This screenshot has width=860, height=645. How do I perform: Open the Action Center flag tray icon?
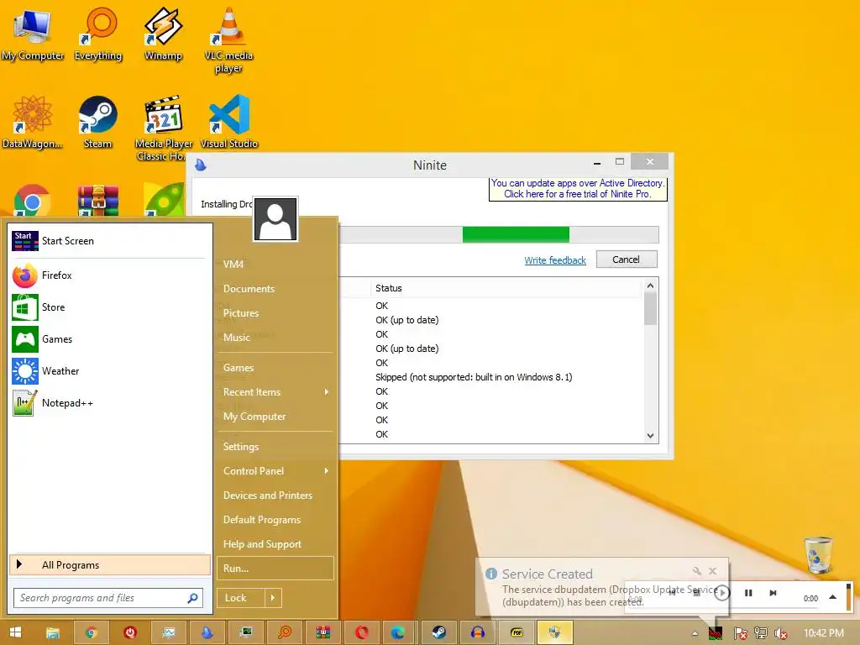coord(741,633)
